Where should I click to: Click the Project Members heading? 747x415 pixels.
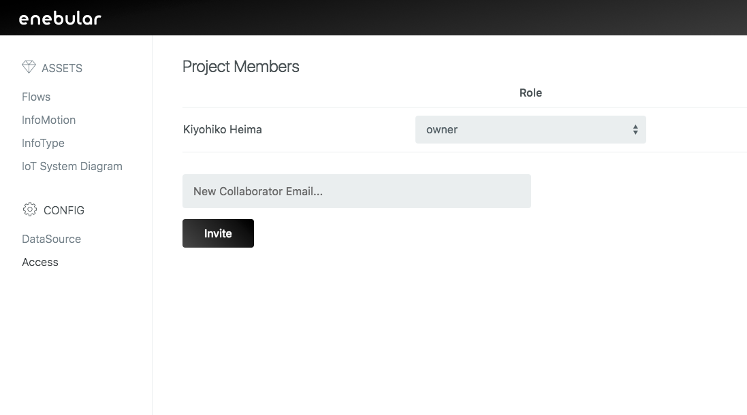click(240, 66)
